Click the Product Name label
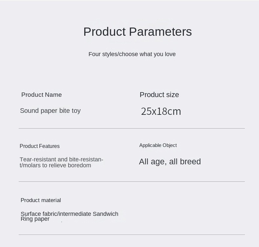Viewport: 259px width, 247px height. coord(41,95)
